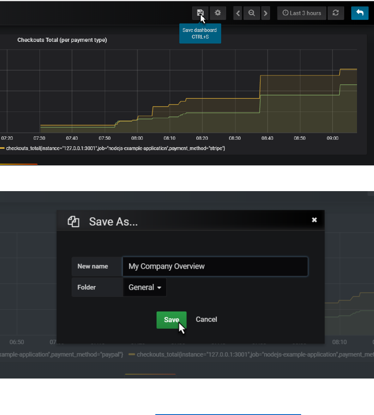
Task: Click the olive legend color line in lower chart
Action: pos(132,354)
